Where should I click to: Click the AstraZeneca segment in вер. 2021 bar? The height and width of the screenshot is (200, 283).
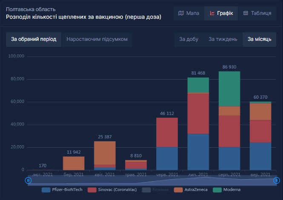(260, 111)
